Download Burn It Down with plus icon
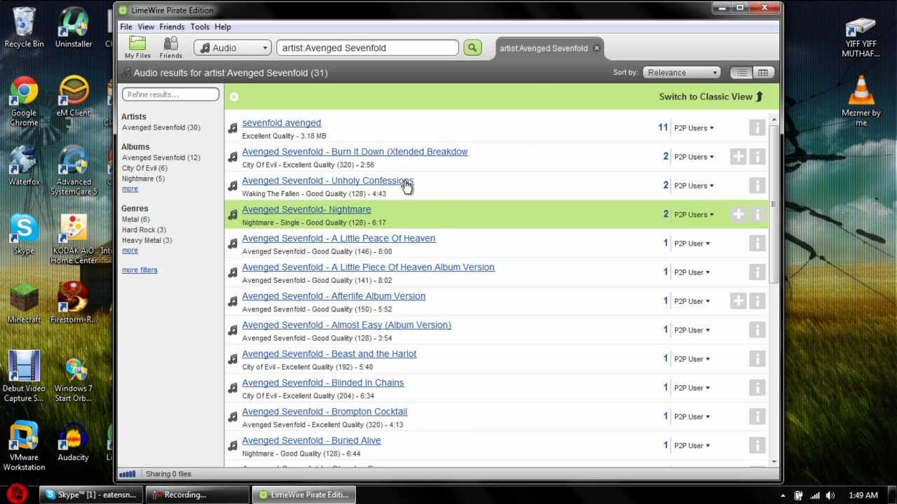897x504 pixels. coord(738,157)
